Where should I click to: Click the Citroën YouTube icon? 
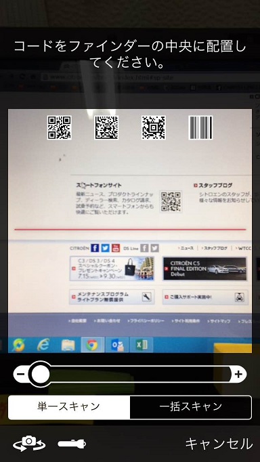(116, 248)
